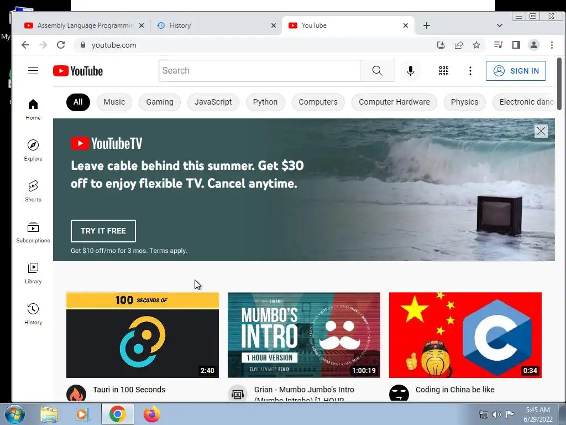This screenshot has width=566, height=425.
Task: Open the YouTube hamburger guide menu
Action: [x=33, y=70]
